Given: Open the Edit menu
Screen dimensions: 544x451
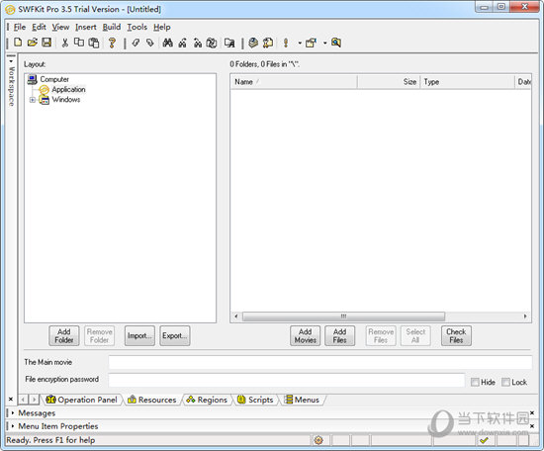Looking at the screenshot, I should coord(39,27).
